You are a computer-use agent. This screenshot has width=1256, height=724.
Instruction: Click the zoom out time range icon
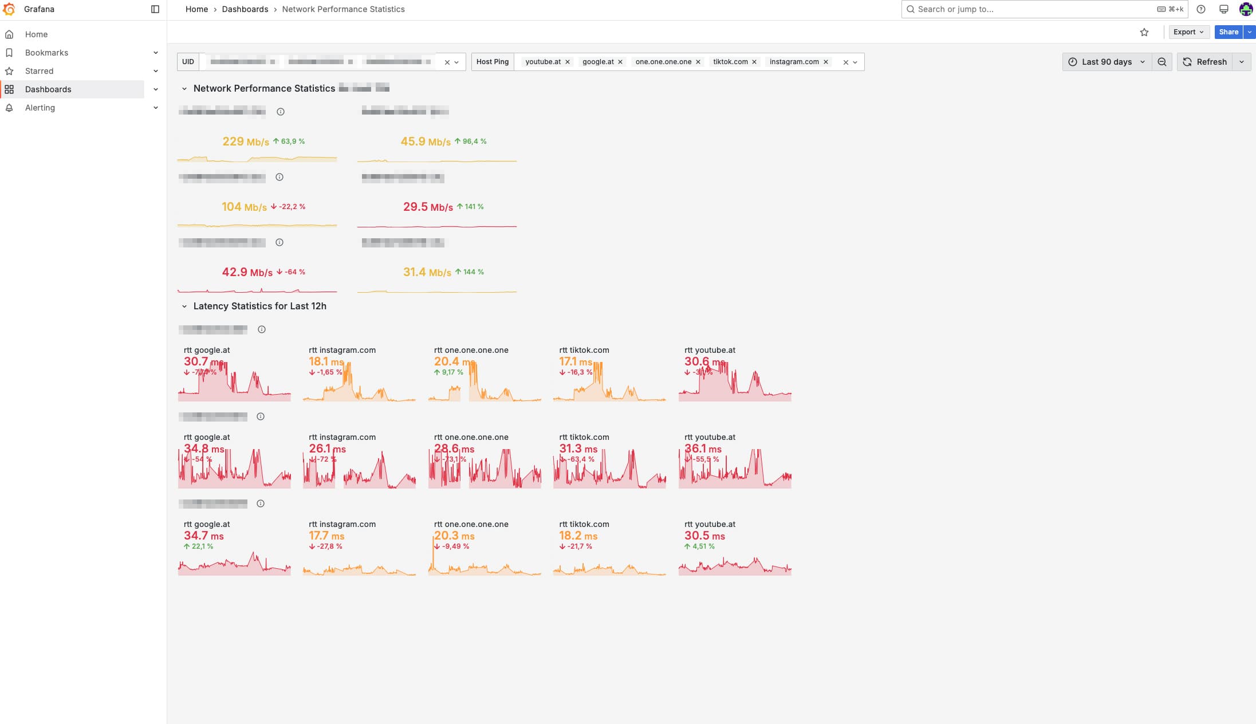[x=1161, y=62]
